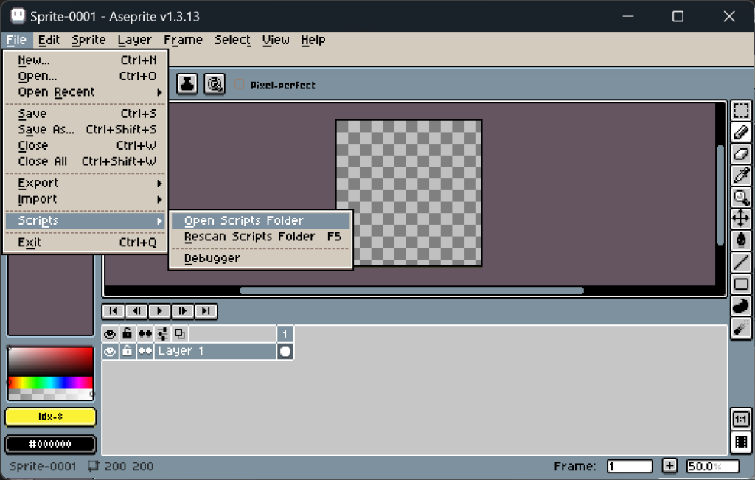The width and height of the screenshot is (755, 480).
Task: Activate the Zoom tool
Action: 741,197
